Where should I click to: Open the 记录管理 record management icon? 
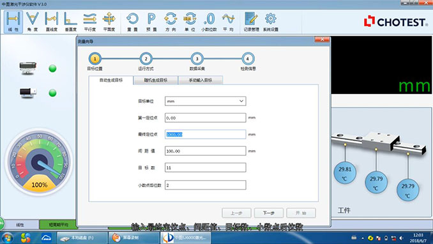tap(251, 22)
